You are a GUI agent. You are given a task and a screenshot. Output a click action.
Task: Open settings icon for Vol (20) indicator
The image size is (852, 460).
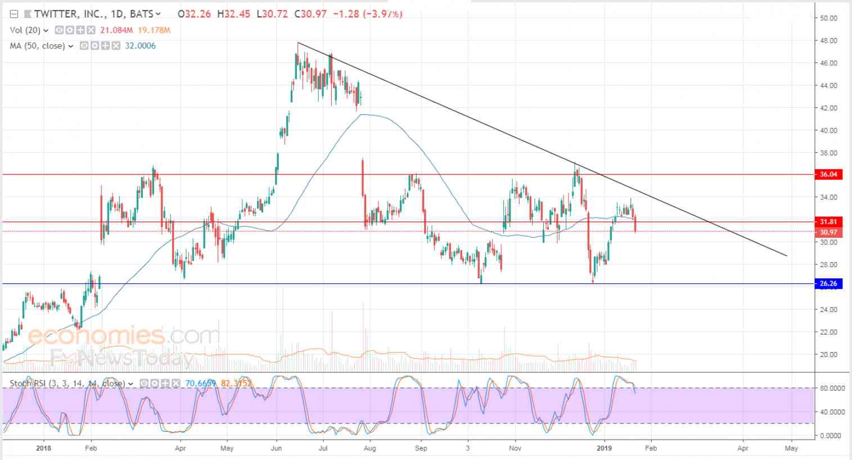pos(69,30)
